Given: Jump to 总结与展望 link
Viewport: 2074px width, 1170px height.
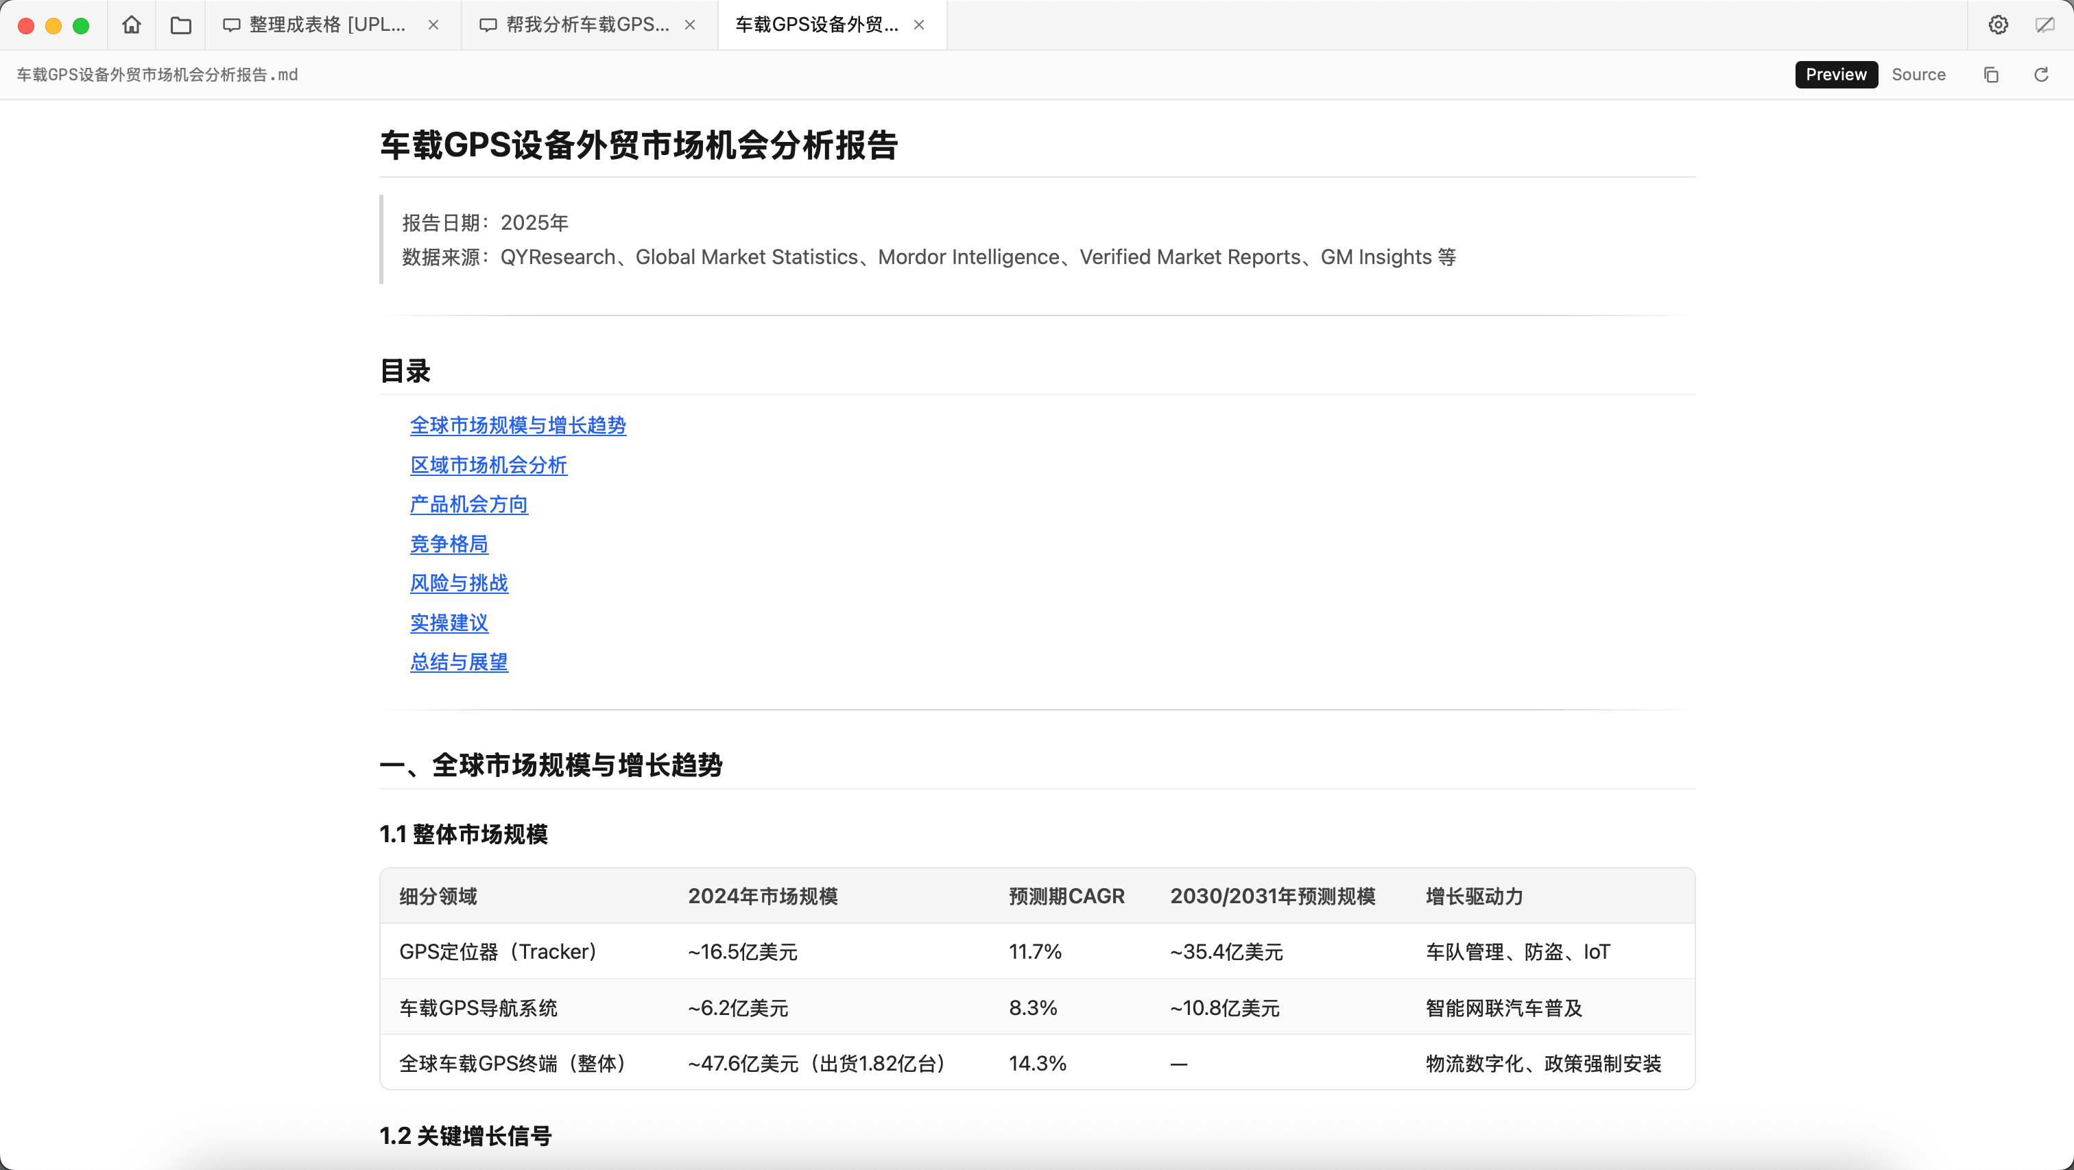Looking at the screenshot, I should point(459,662).
